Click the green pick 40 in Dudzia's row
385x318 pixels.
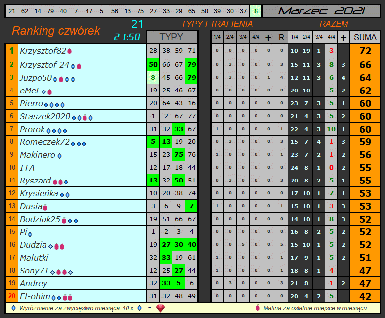point(192,245)
